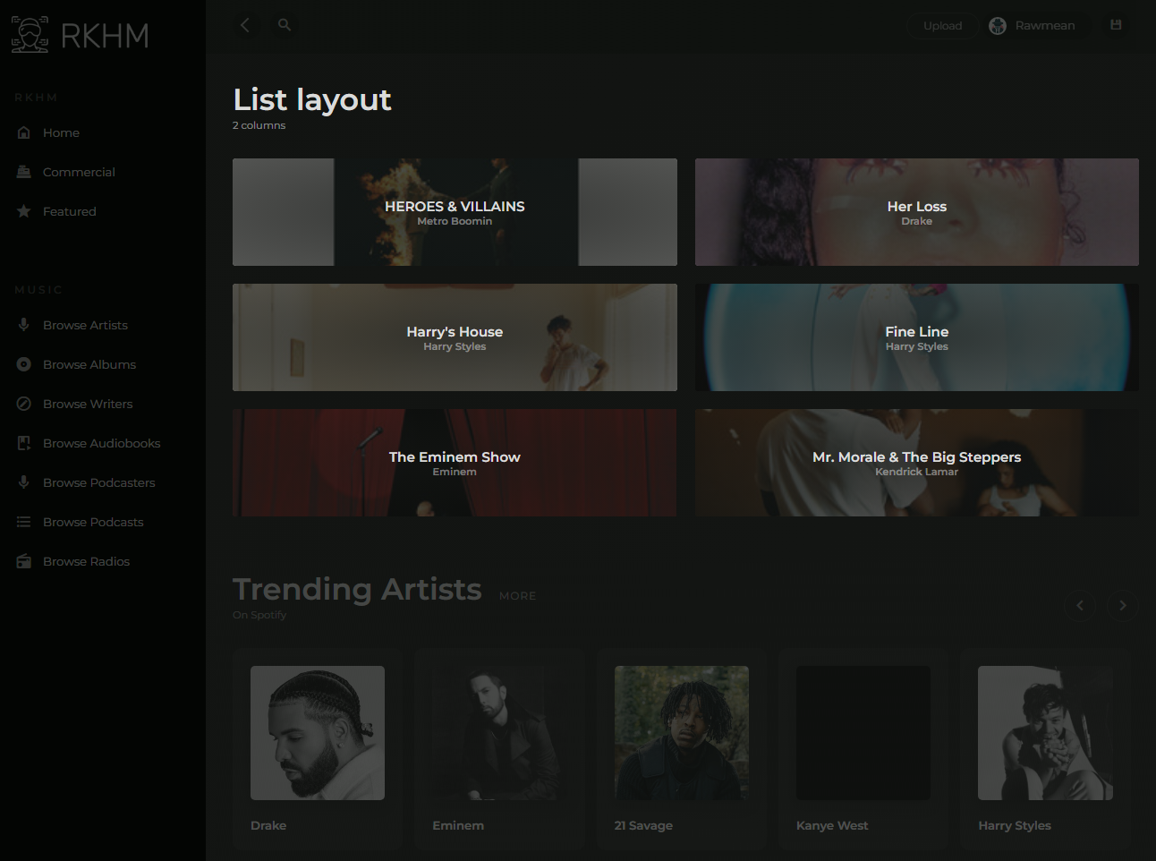The width and height of the screenshot is (1156, 861).
Task: Open the Her Loss album card
Action: tap(917, 212)
